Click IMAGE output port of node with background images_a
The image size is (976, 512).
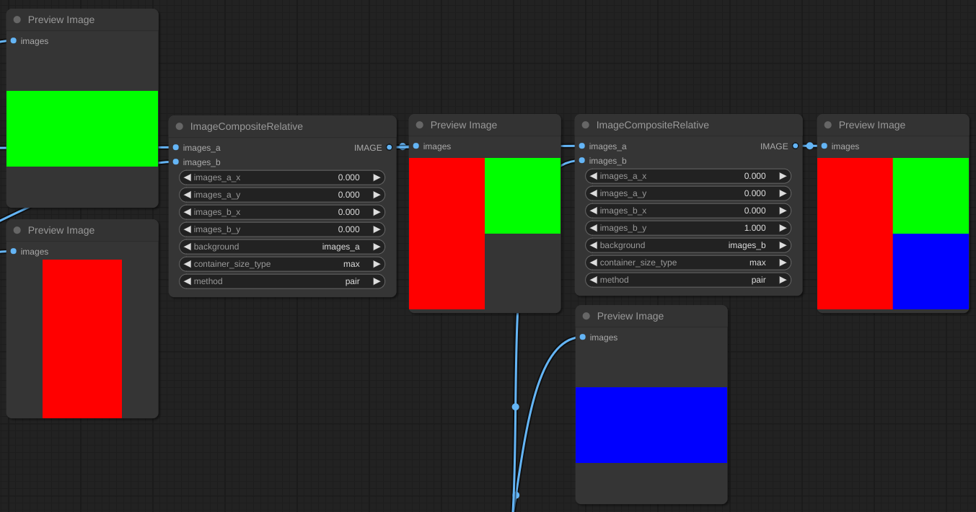point(389,148)
